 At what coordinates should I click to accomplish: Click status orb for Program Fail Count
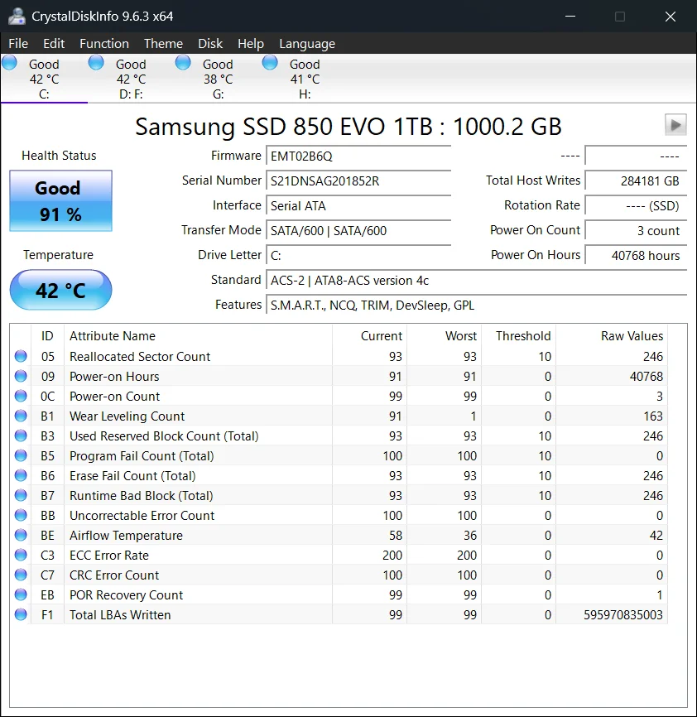click(x=21, y=455)
